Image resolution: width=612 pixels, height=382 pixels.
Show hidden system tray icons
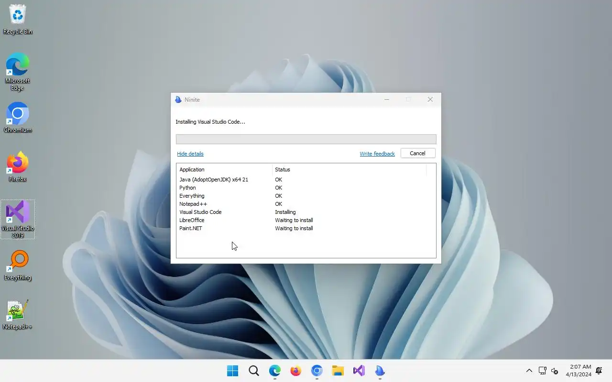[x=529, y=371]
